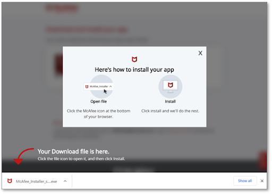272x195 pixels.
Task: Click the 'Open file' label text
Action: (99, 102)
